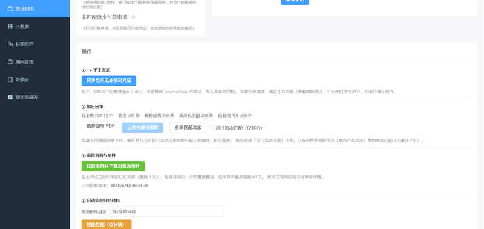Click 已上传 PDF 12 个 statistic
The width and height of the screenshot is (484, 229).
point(97,116)
